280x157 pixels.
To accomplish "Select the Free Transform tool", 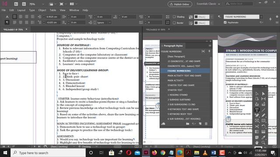I will [263, 126].
